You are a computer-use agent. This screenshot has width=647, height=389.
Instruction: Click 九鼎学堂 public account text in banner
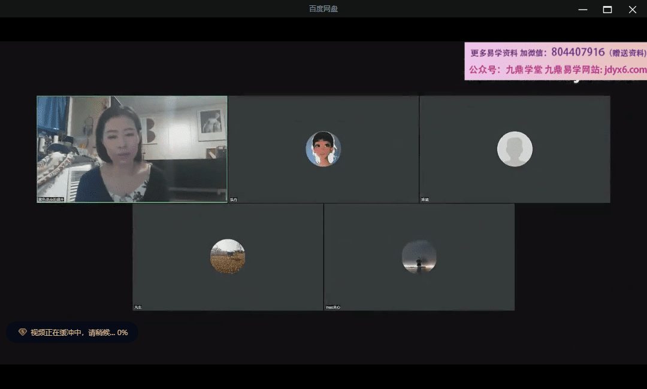click(524, 70)
